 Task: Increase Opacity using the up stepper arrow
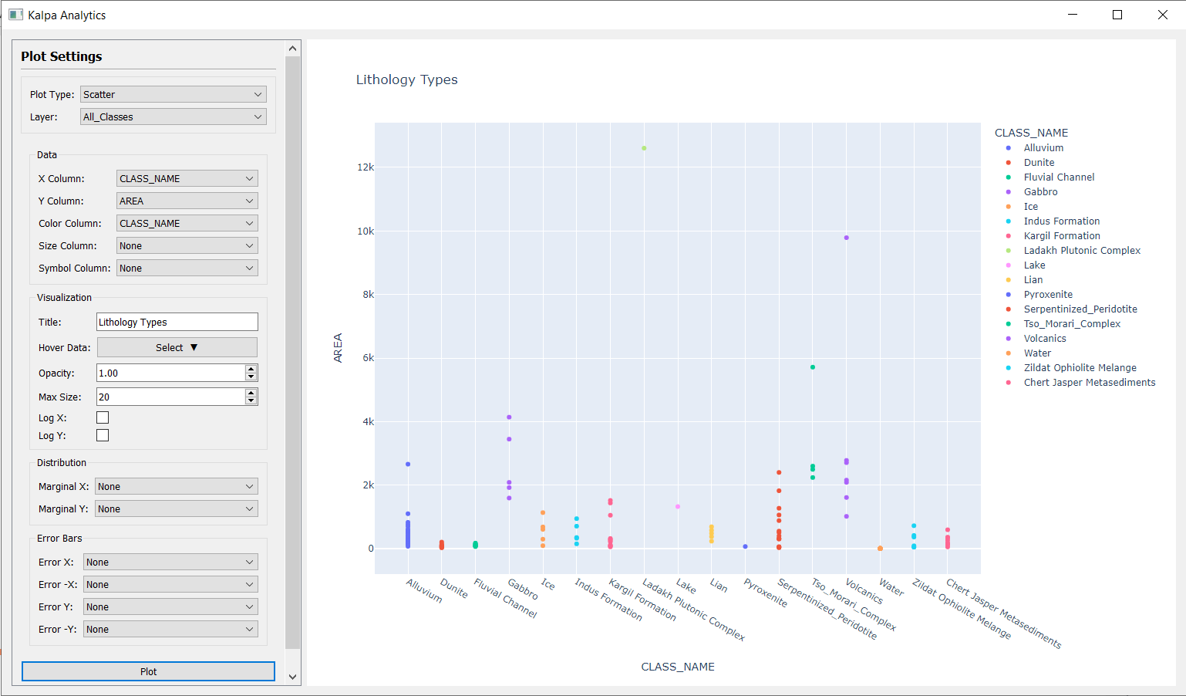[x=251, y=369]
